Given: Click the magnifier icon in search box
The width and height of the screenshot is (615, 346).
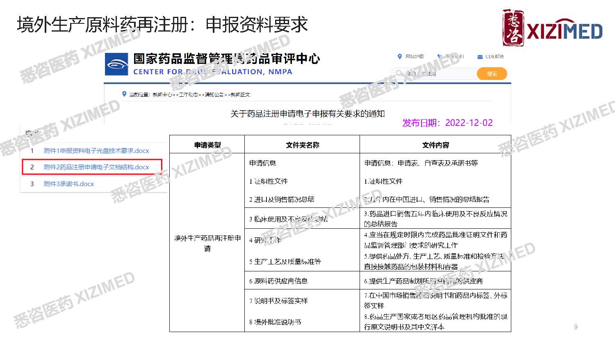Looking at the screenshot, I should [x=399, y=73].
